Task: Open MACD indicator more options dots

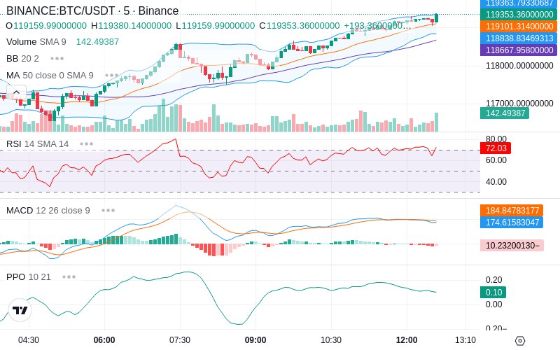Action: tap(108, 211)
